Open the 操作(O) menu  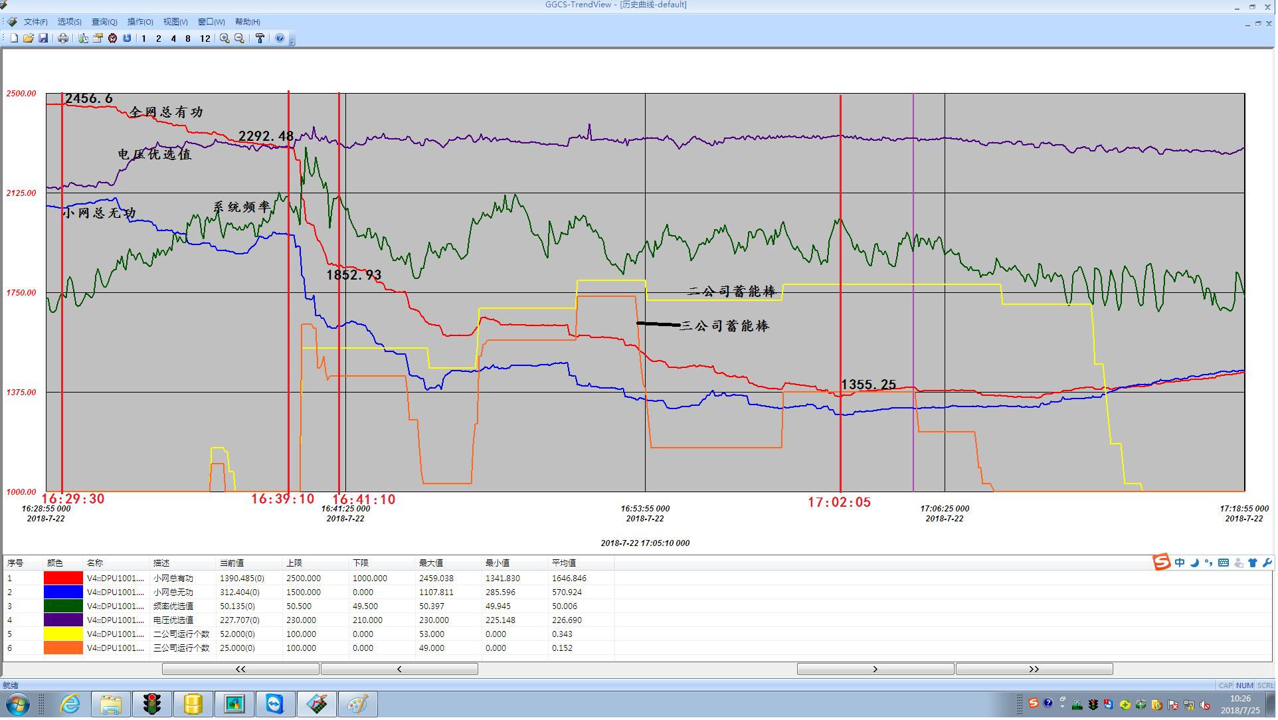140,22
